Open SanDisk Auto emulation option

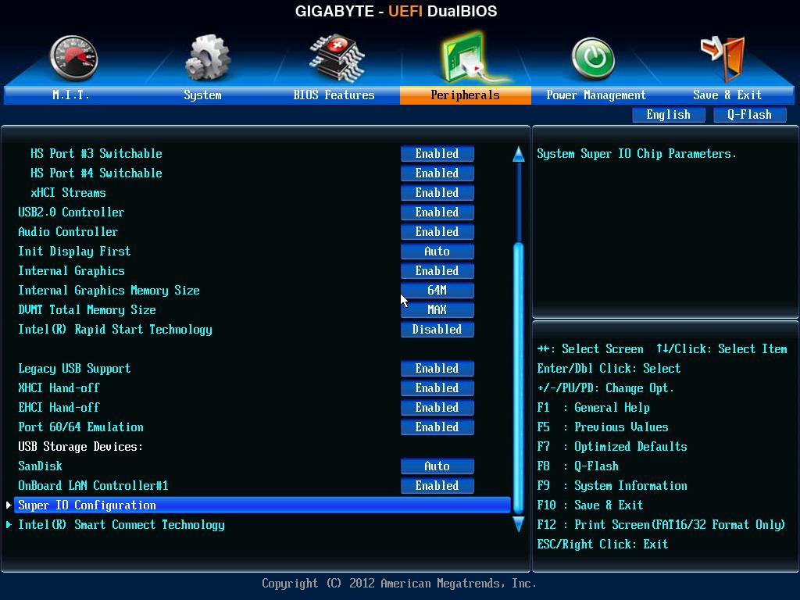(x=437, y=466)
